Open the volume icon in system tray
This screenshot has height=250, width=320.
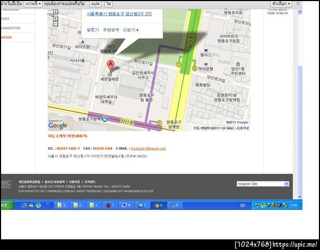point(279,205)
